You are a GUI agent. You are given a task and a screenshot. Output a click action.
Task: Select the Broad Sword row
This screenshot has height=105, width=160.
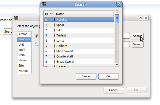[79, 62]
